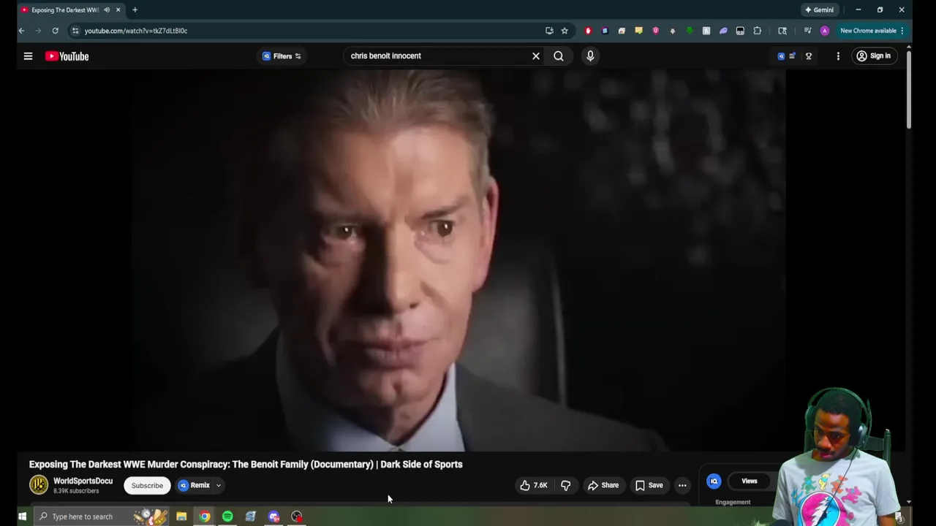Image resolution: width=936 pixels, height=526 pixels.
Task: Open the sidebar search icon in toolbar
Action: (782, 31)
